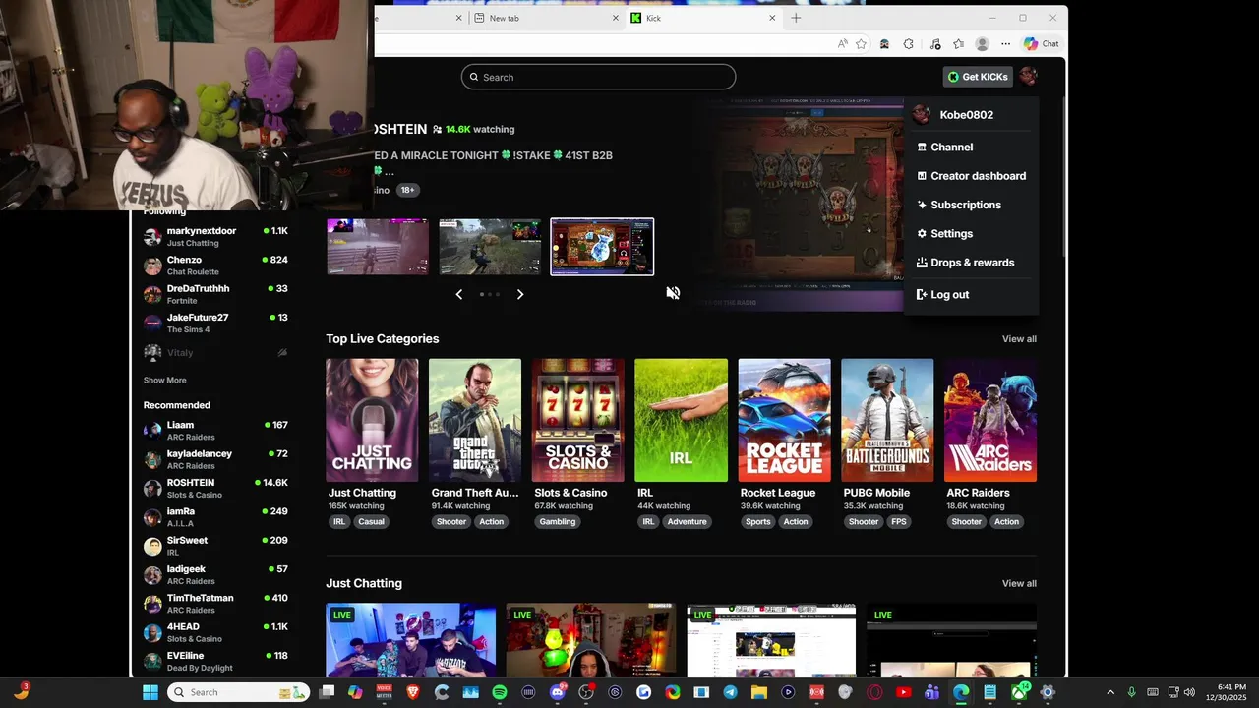Image resolution: width=1259 pixels, height=708 pixels.
Task: Open the Windows Start menu
Action: tap(150, 692)
